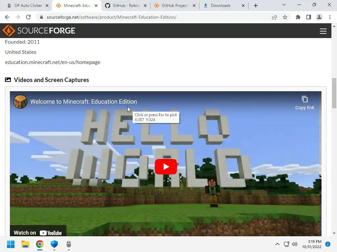The image size is (337, 252).
Task: Open a new browser tab
Action: point(255,6)
